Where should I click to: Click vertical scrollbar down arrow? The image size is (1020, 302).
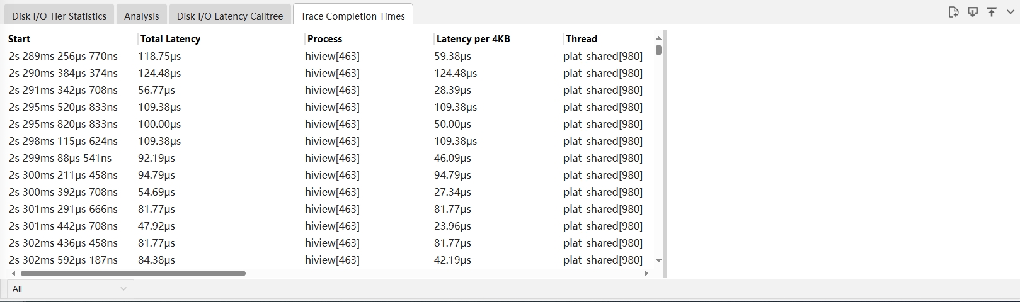click(x=658, y=260)
